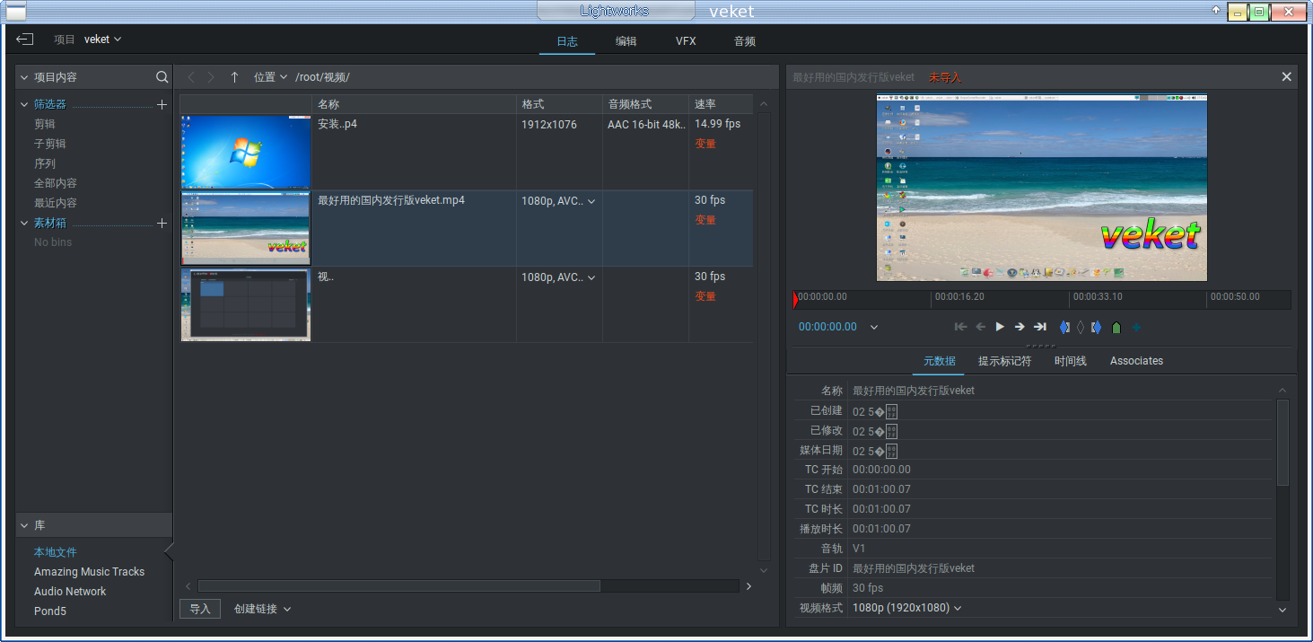Switch to the 音频 tab
This screenshot has height=642, width=1313.
[745, 41]
